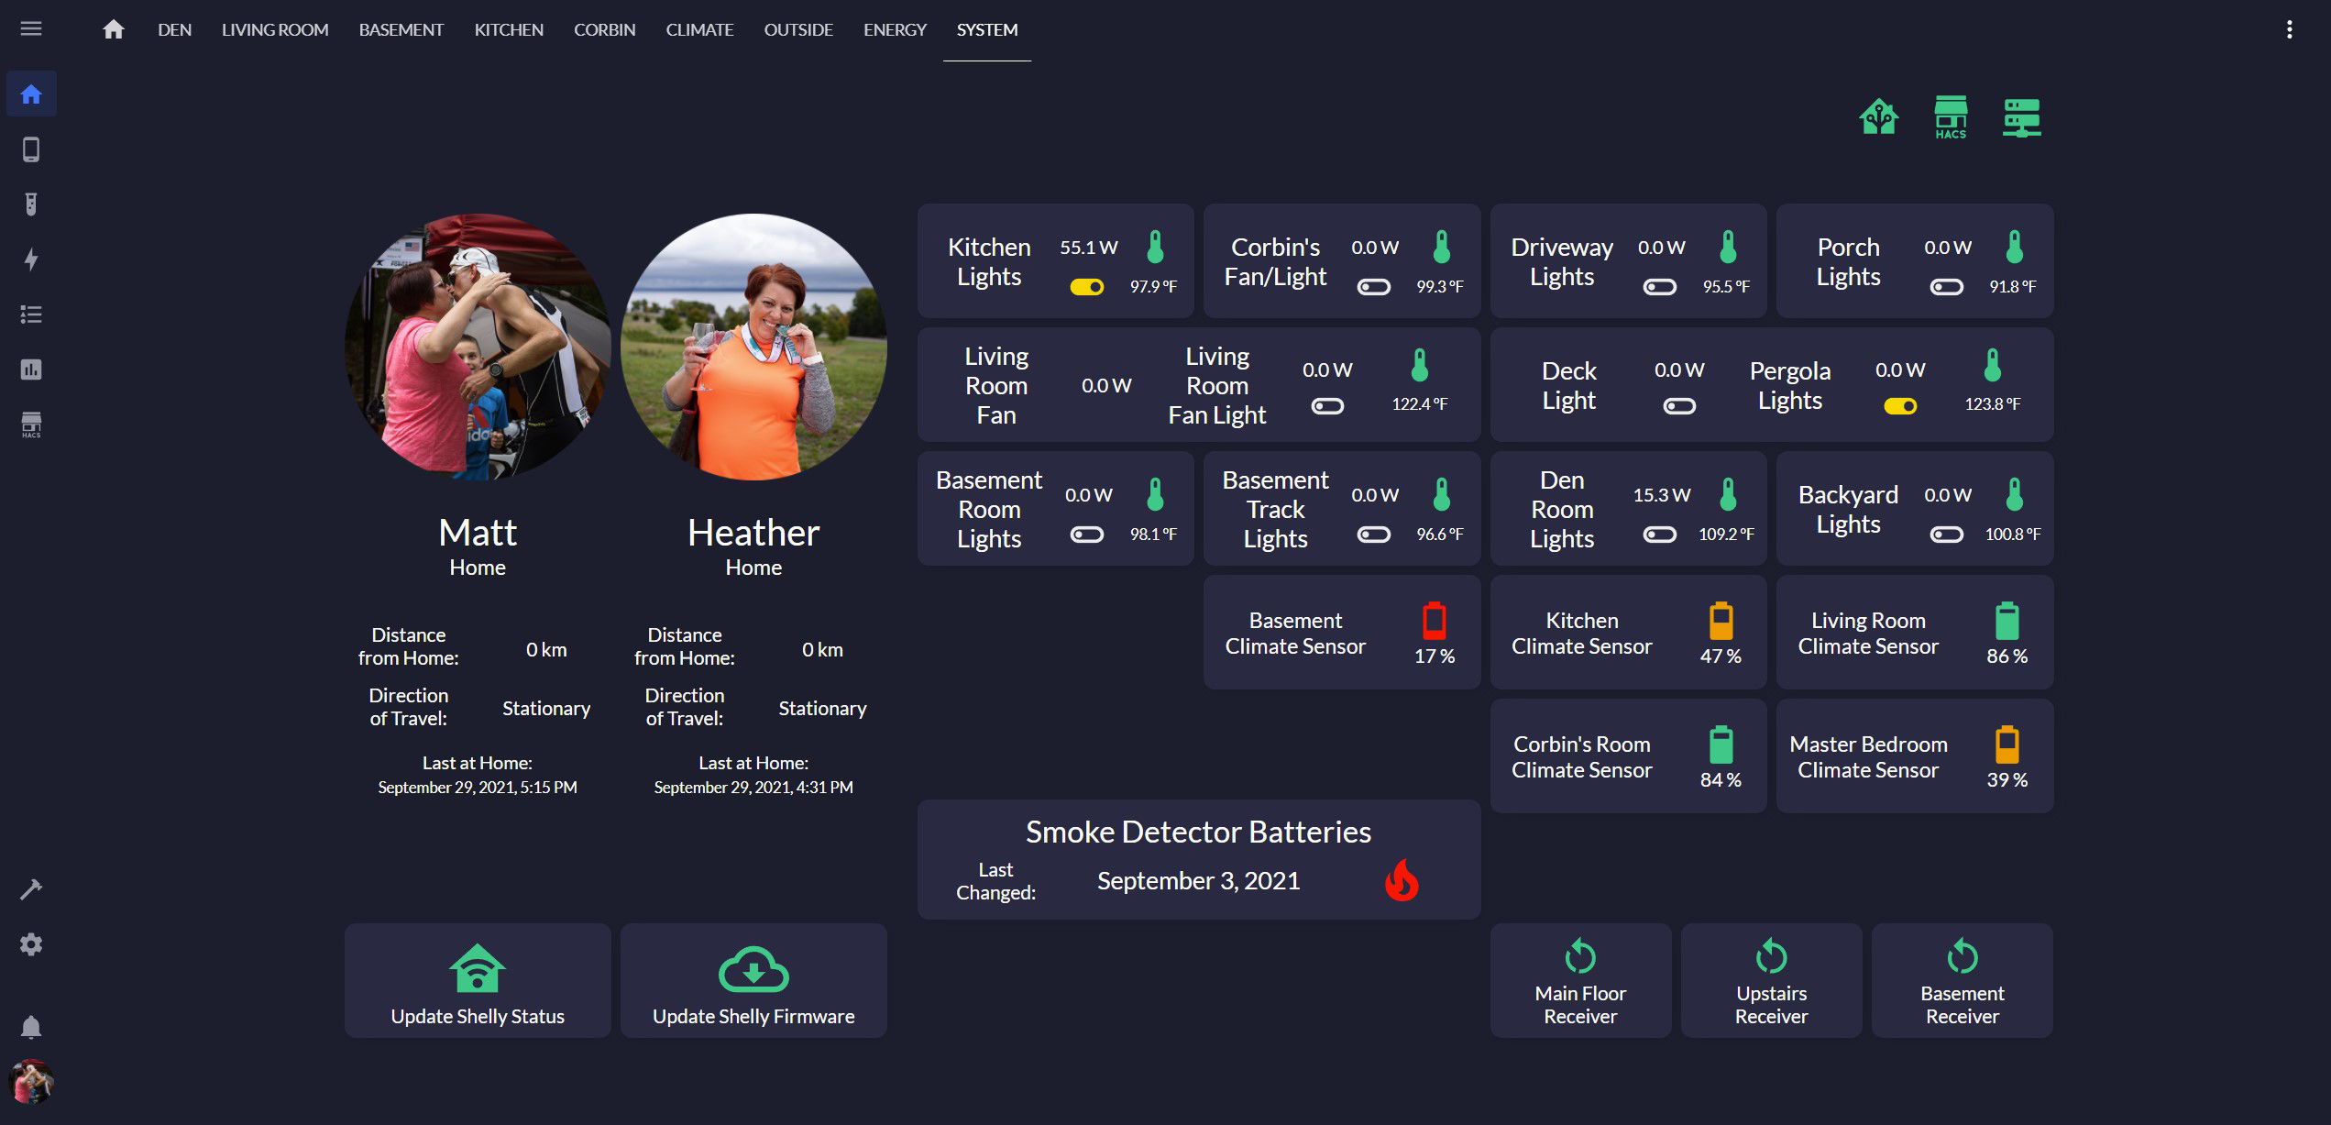Restart the Main Floor Receiver
2331x1125 pixels.
[x=1580, y=981]
